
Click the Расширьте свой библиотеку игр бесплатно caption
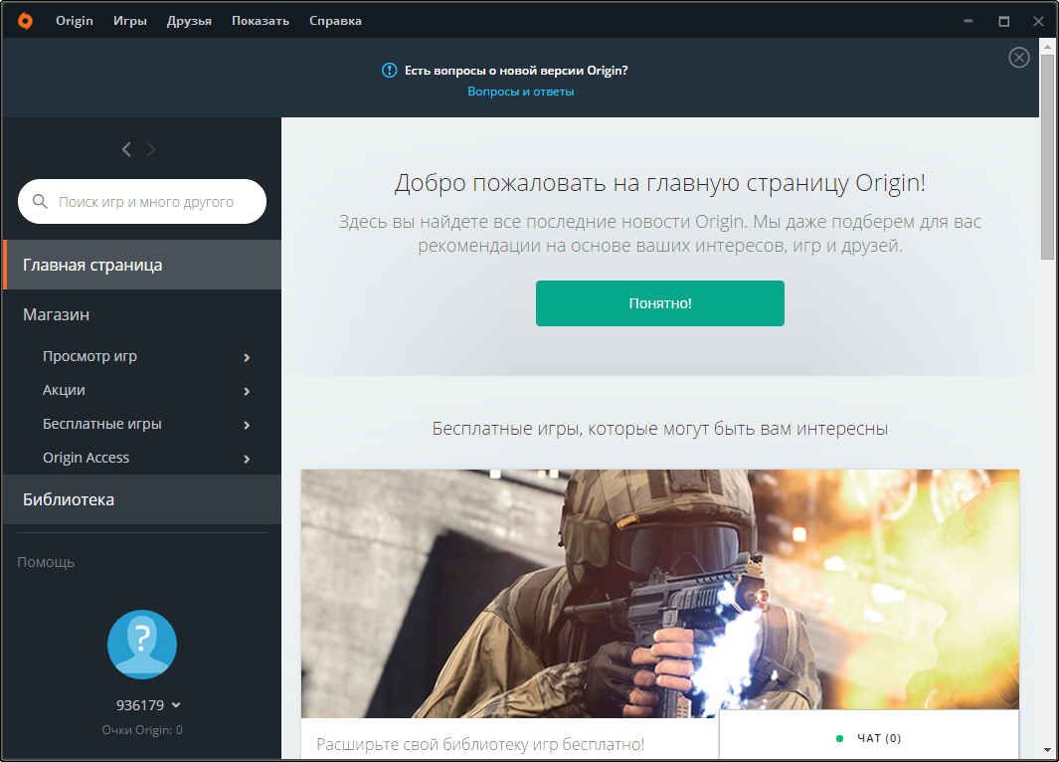(480, 744)
